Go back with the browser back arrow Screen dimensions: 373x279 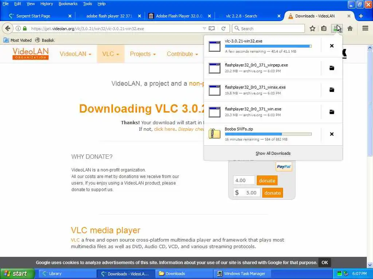click(x=8, y=28)
